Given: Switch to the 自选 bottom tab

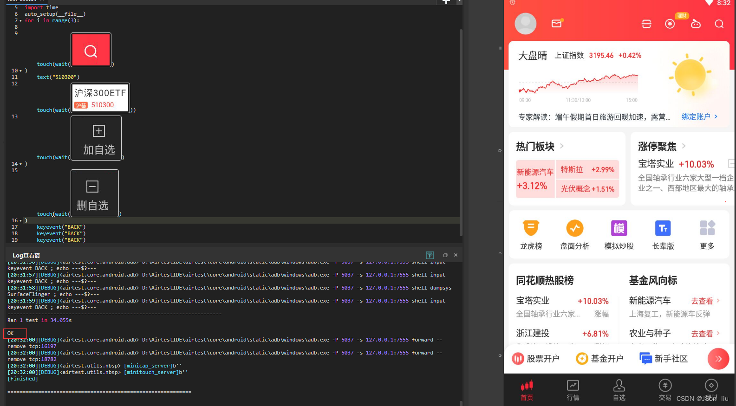Looking at the screenshot, I should coord(619,391).
